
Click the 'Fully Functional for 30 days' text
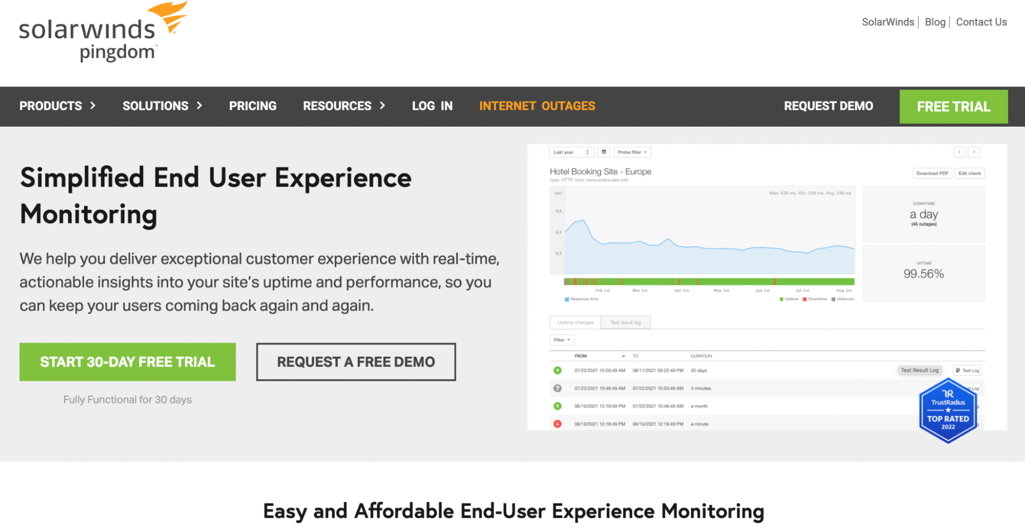click(x=128, y=400)
